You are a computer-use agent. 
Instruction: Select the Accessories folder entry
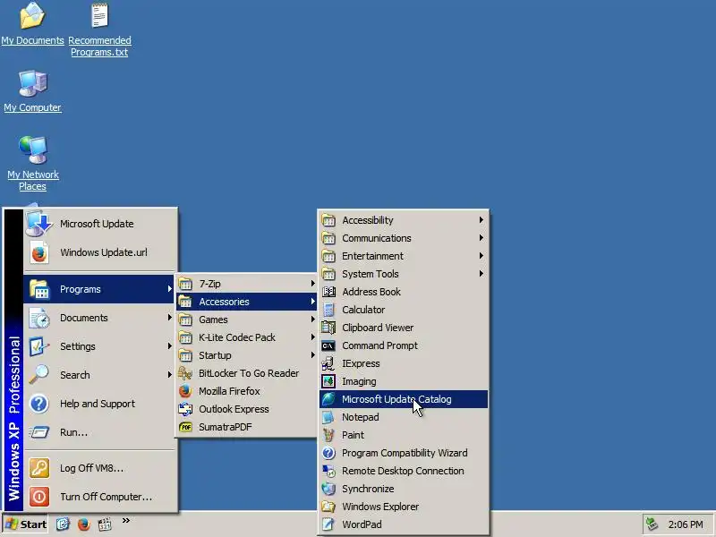pos(246,302)
